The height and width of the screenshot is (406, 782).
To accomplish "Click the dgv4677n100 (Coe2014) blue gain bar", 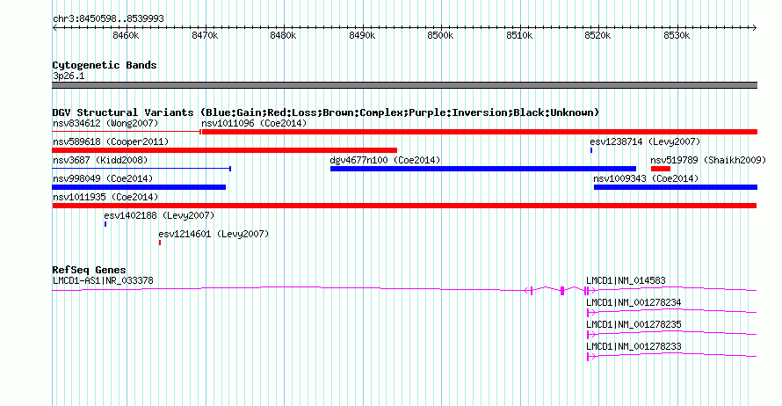I will (483, 169).
